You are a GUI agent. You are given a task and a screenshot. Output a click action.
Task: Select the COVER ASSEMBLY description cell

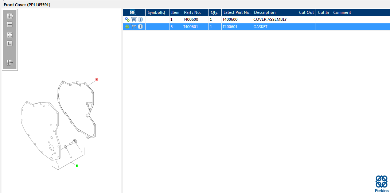[x=274, y=19]
